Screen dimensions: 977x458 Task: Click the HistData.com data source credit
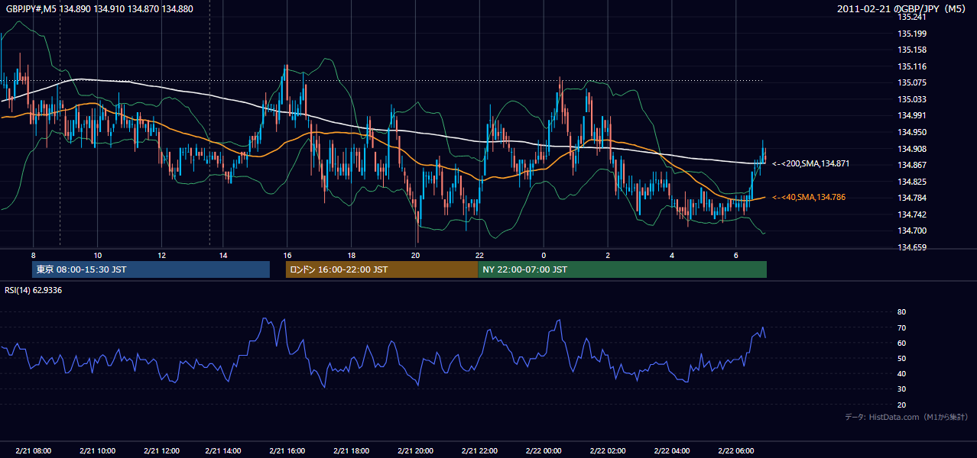(x=907, y=417)
